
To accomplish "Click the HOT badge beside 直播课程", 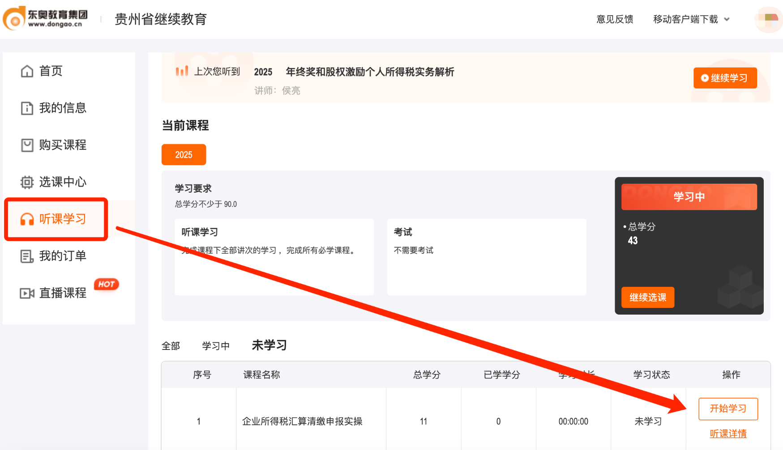I will pyautogui.click(x=107, y=285).
